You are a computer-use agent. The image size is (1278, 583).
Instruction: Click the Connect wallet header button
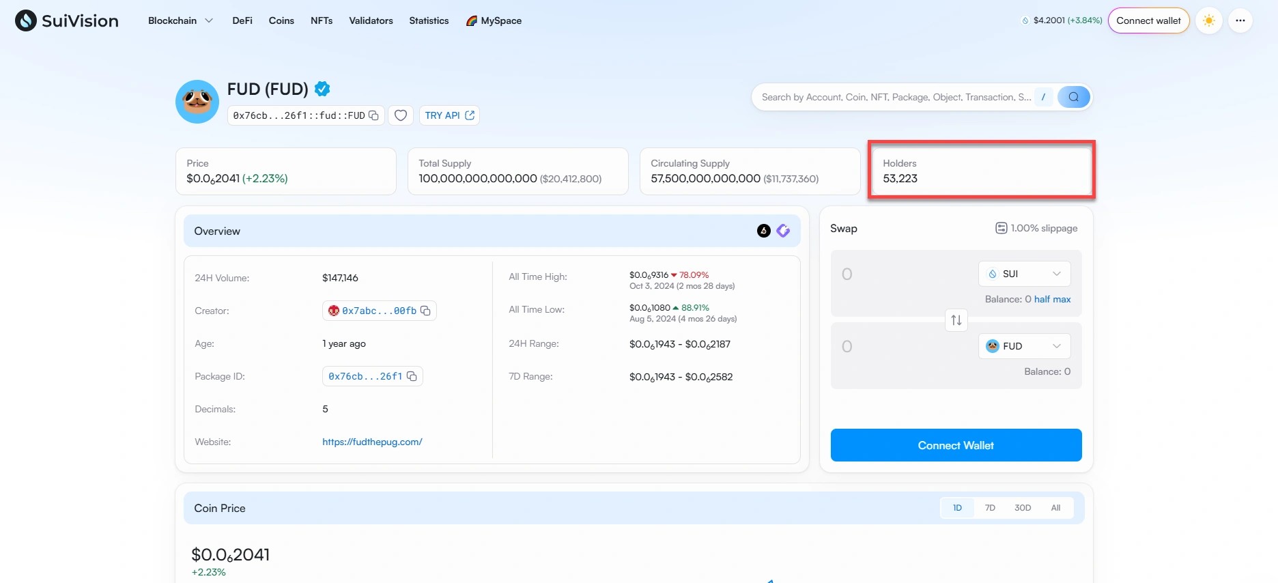[1148, 20]
